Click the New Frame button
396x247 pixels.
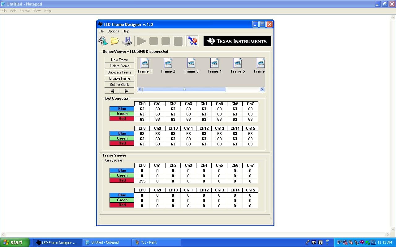coord(119,60)
